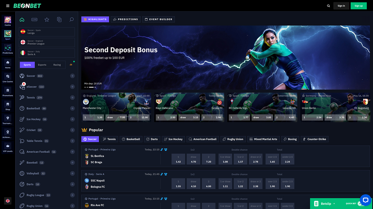Open Achievements in left sidebar
Screen dimensions: 373x209
click(x=7, y=134)
